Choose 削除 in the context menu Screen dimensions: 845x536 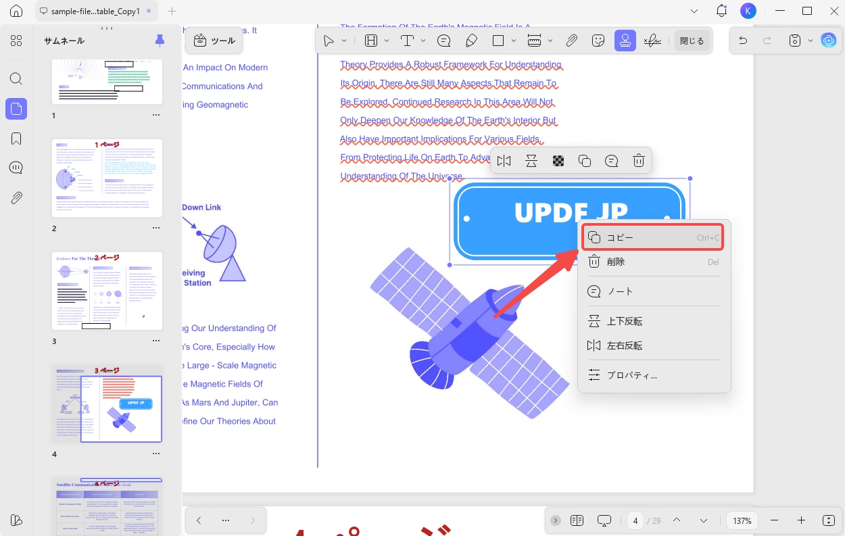click(654, 262)
